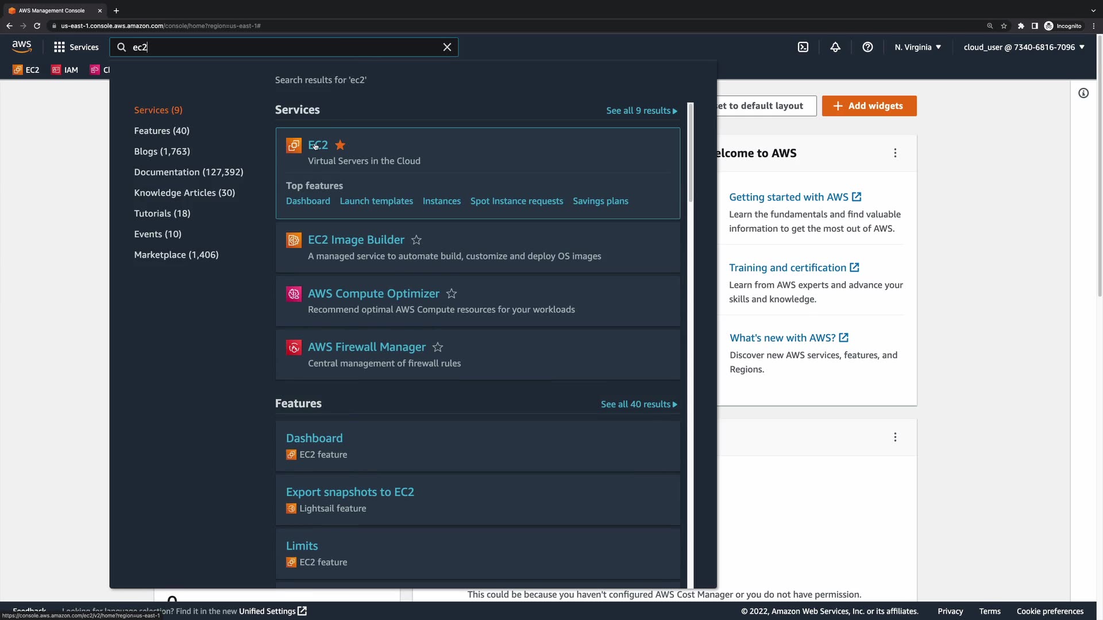
Task: Click the AWS logo home icon
Action: pos(22,46)
